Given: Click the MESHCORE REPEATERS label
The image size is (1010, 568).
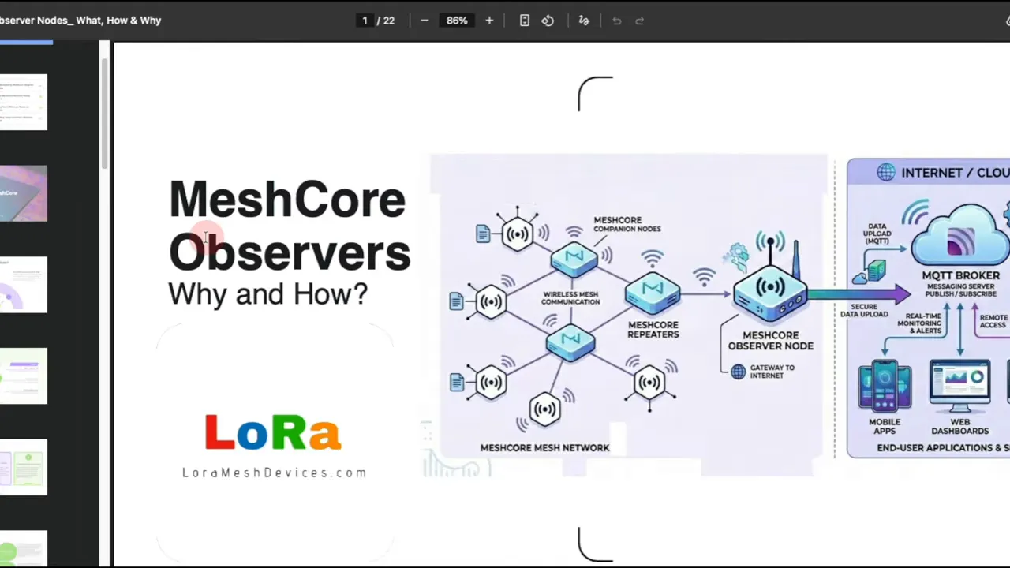Looking at the screenshot, I should [x=653, y=330].
